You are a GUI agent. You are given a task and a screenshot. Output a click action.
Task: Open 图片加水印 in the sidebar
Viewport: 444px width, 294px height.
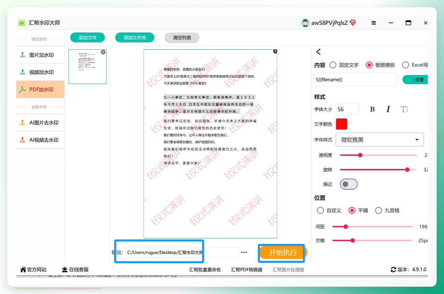[x=40, y=55]
